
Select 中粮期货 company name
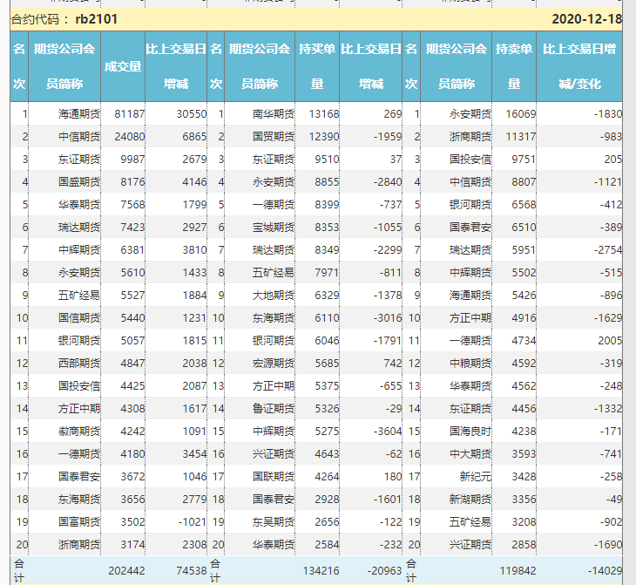click(470, 364)
